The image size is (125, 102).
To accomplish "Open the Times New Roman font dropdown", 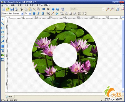I will pyautogui.click(x=22, y=14).
